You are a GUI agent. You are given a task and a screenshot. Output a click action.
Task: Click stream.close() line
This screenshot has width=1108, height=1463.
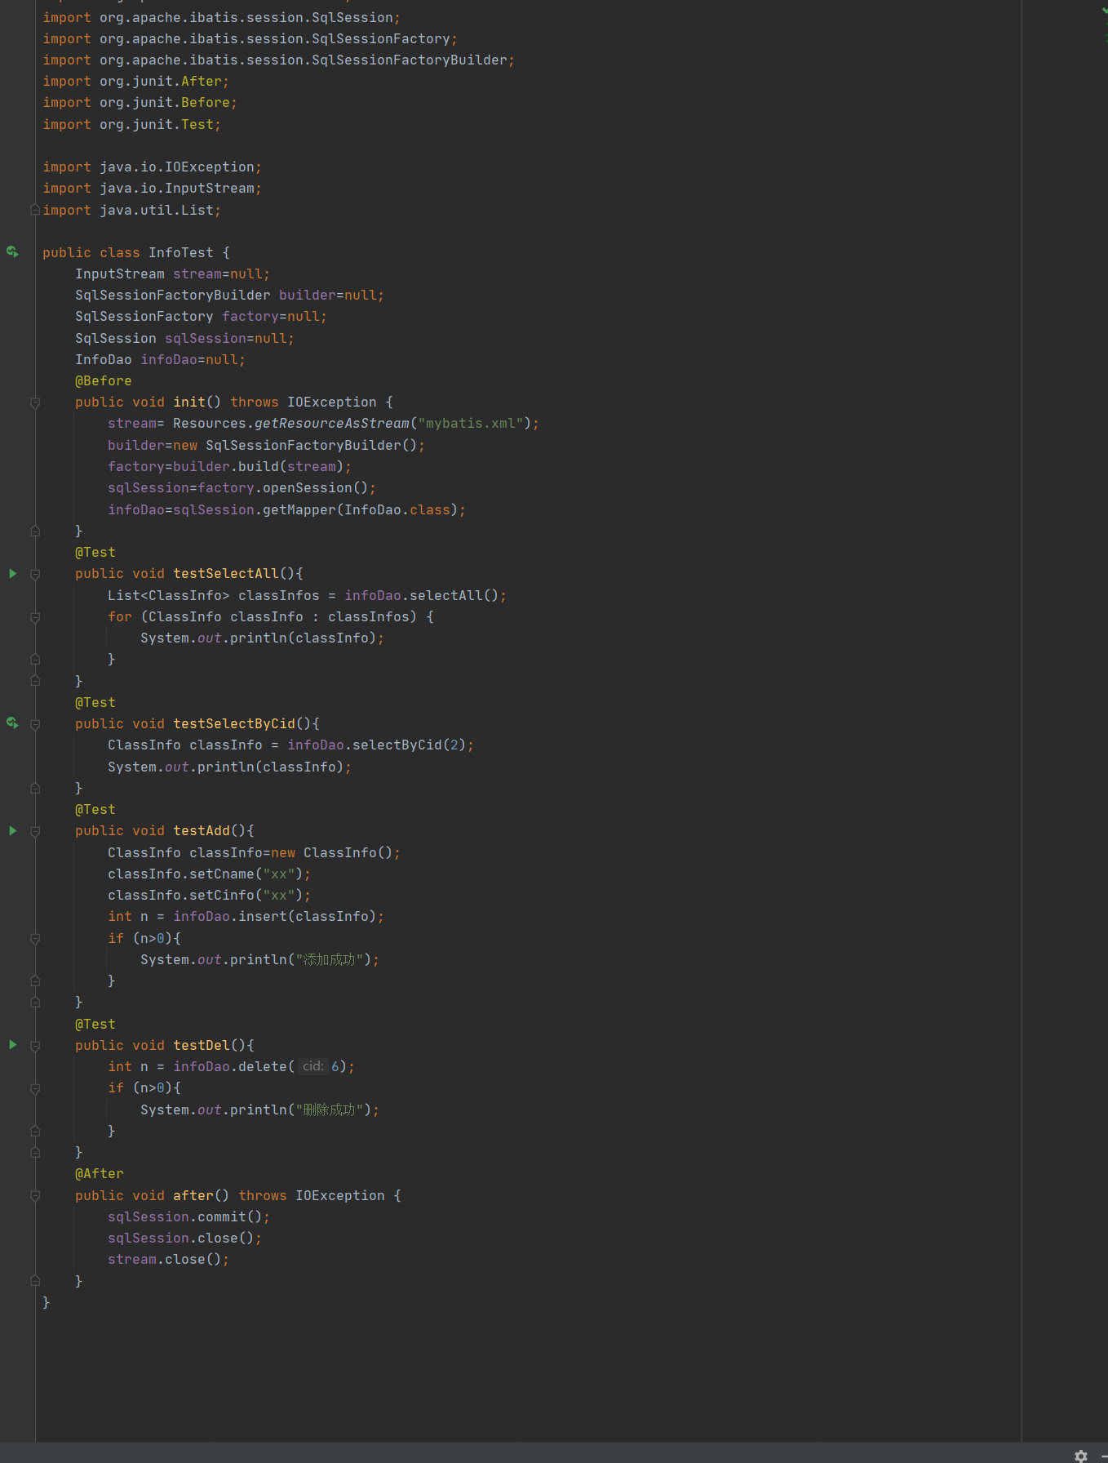click(168, 1259)
